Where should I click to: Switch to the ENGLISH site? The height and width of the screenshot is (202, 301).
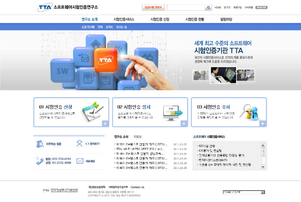coord(261,7)
